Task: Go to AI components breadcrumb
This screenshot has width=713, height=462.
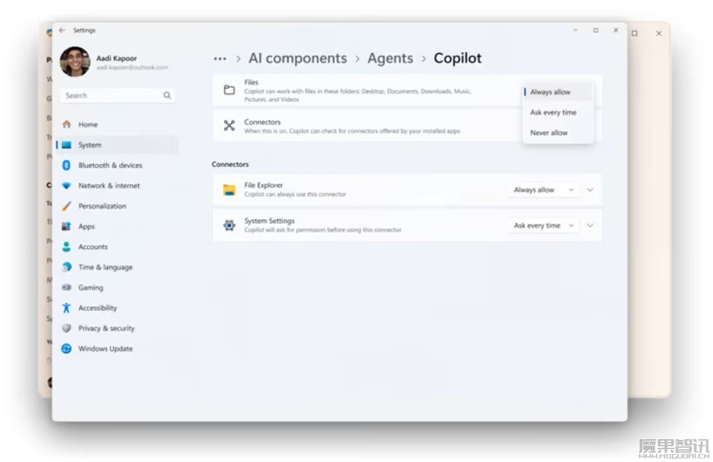Action: point(297,58)
